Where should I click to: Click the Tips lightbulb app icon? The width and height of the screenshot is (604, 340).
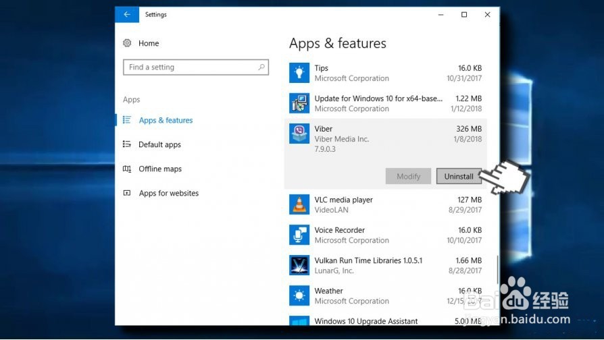pos(299,73)
